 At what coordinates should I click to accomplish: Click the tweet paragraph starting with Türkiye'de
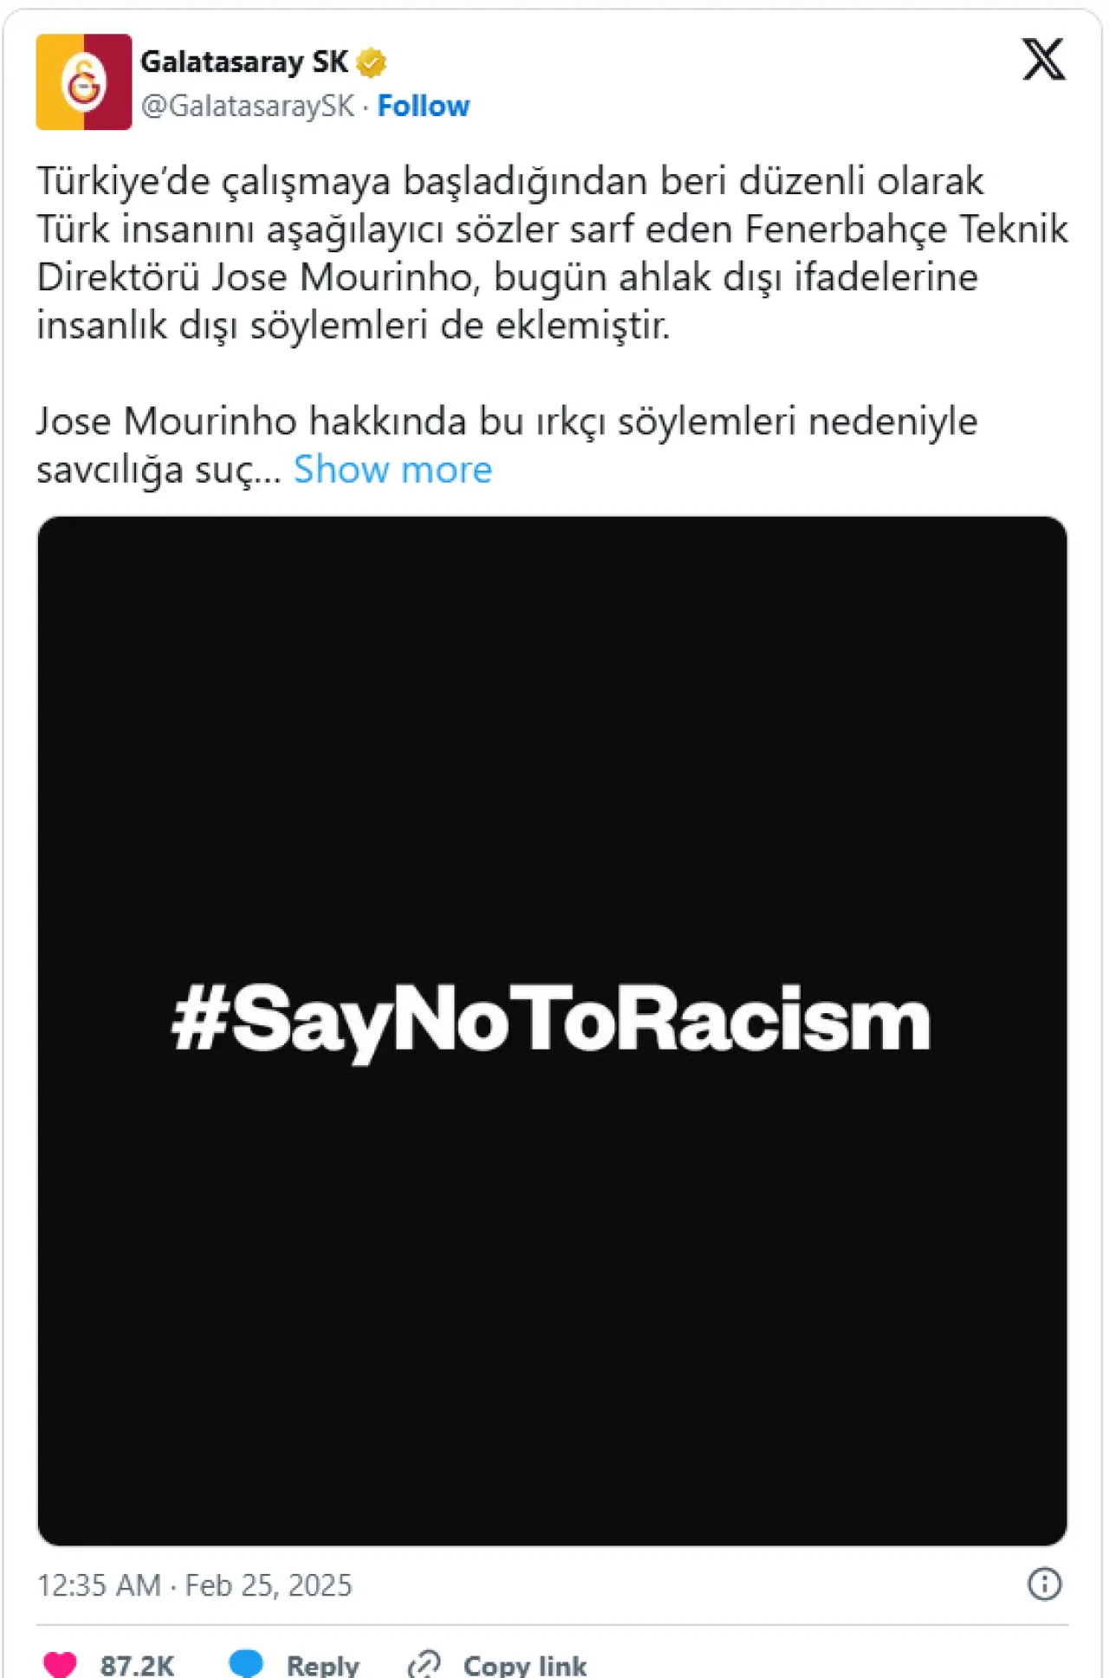click(x=552, y=253)
